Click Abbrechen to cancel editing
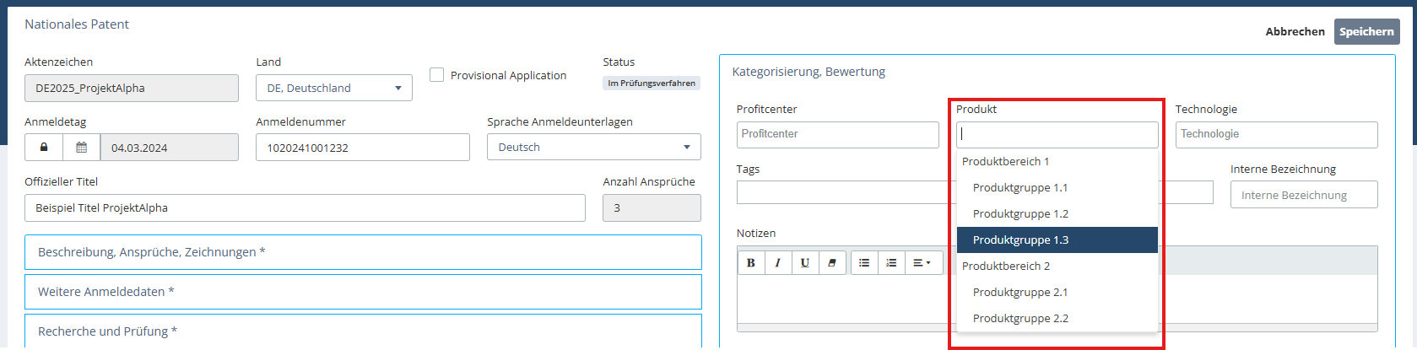 tap(1295, 31)
